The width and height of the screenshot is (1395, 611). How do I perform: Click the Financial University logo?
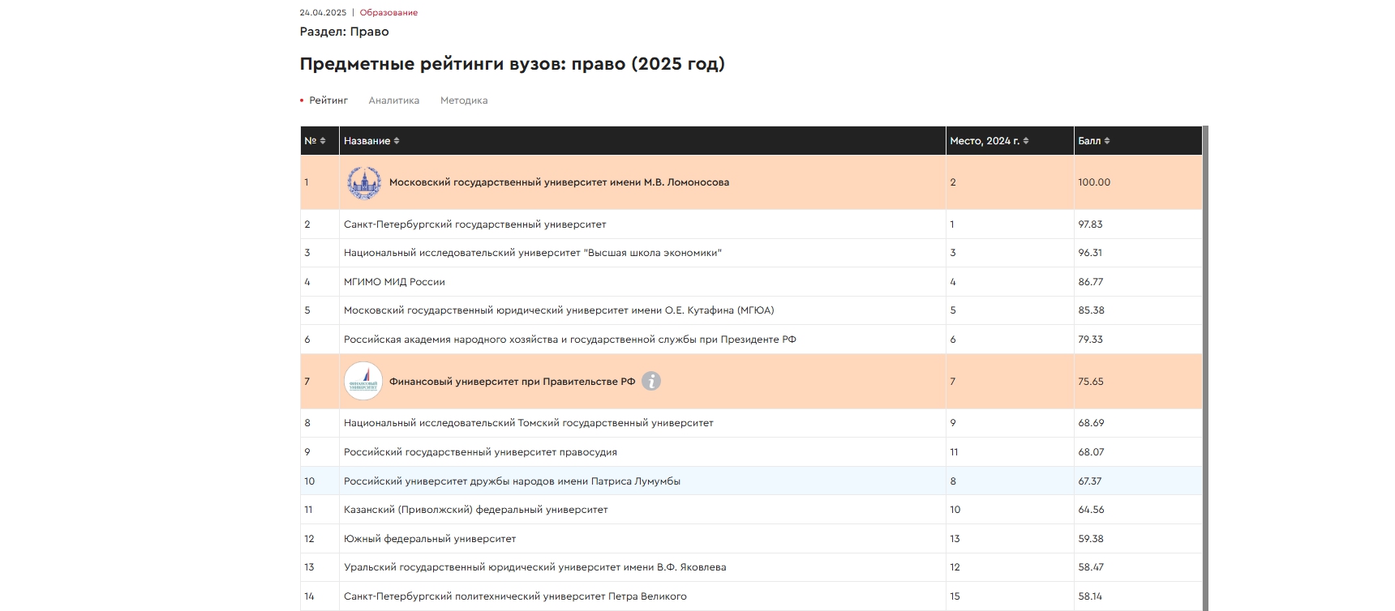(x=363, y=381)
